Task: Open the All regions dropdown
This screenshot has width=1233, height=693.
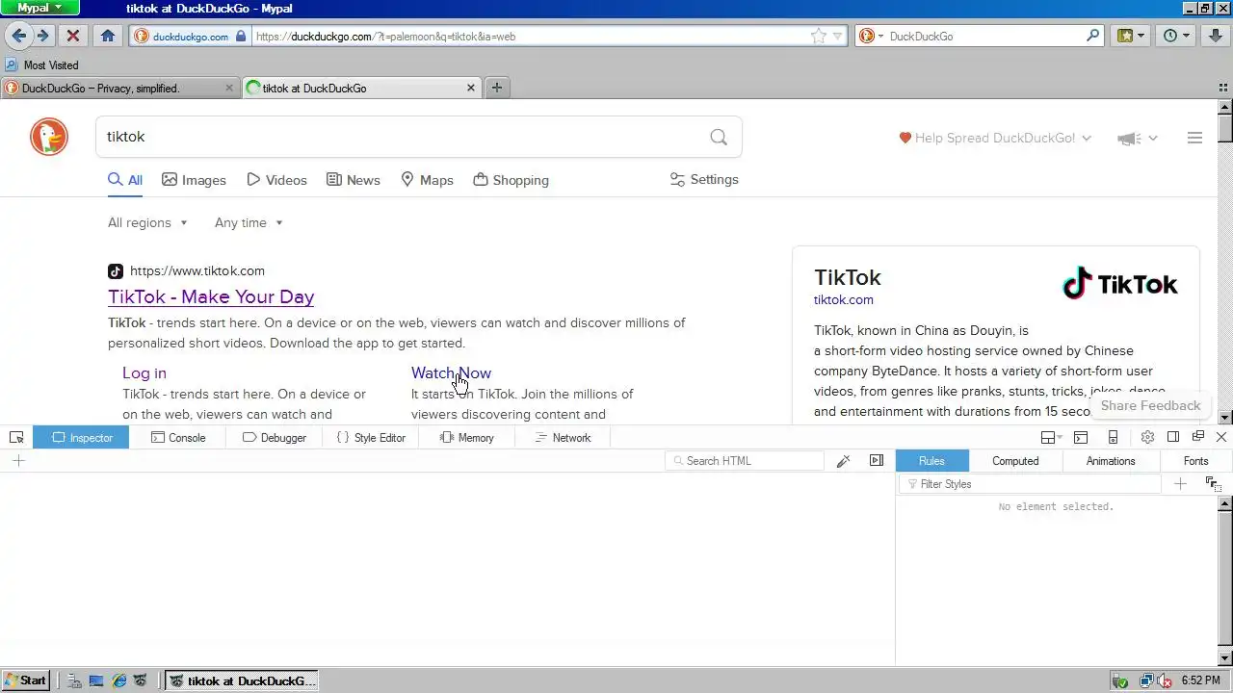Action: point(147,222)
